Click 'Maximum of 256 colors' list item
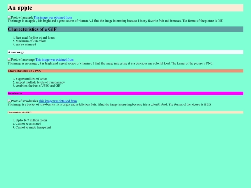The height and width of the screenshot is (188, 251). [x=31, y=41]
